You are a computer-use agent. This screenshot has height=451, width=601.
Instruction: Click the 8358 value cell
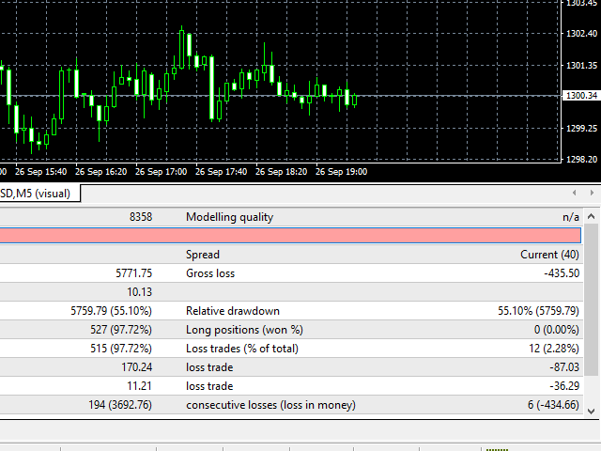[141, 217]
